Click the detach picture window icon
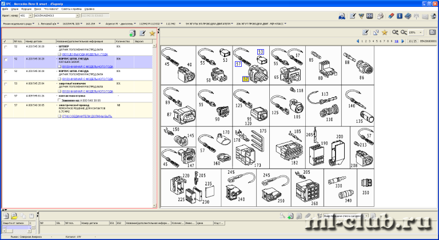This screenshot has width=439, height=240. coord(376,33)
